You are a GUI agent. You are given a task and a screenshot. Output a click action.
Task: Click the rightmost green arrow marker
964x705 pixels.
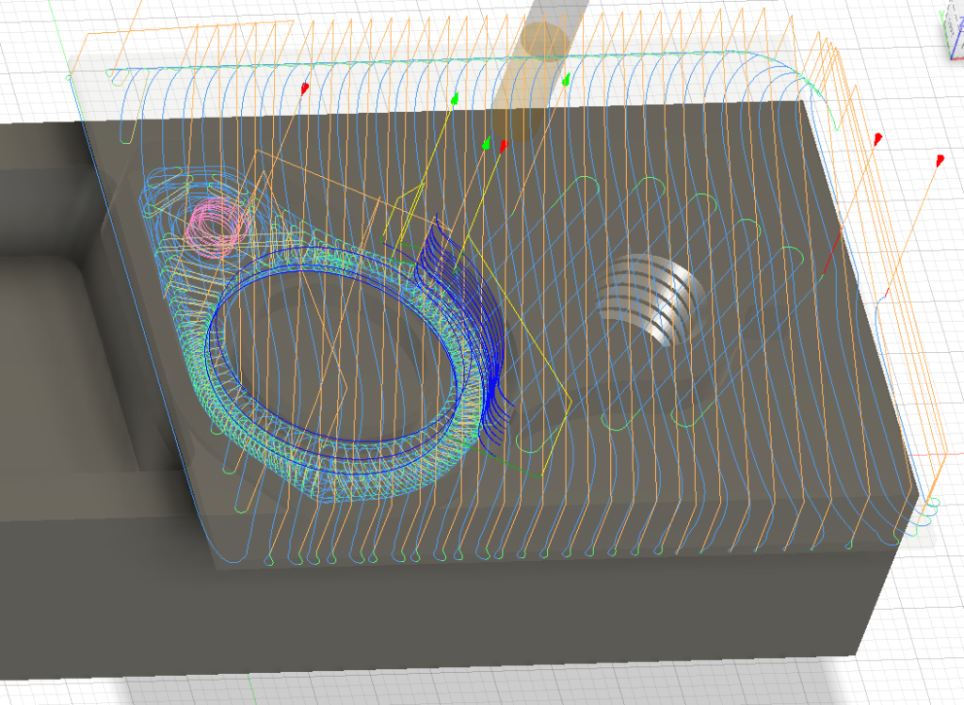(x=566, y=82)
